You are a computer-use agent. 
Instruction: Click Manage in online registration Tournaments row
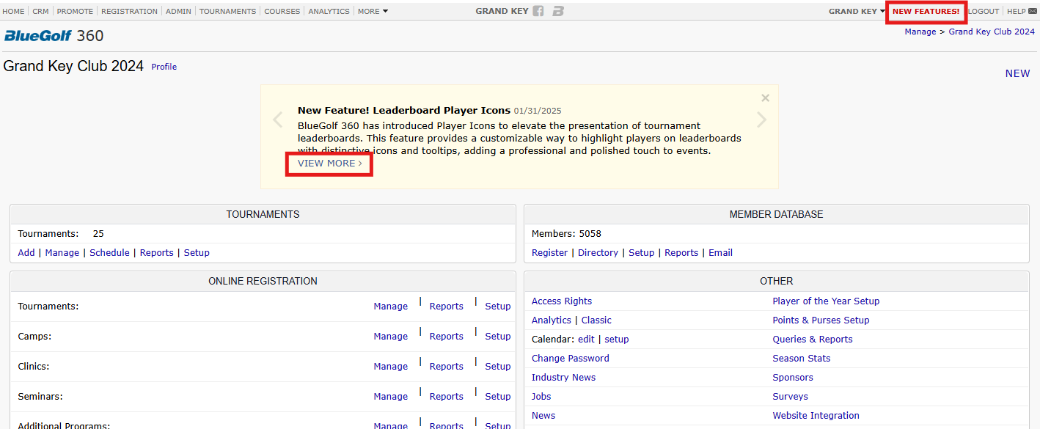tap(390, 307)
